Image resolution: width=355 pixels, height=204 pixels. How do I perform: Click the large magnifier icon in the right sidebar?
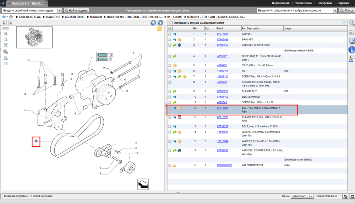pyautogui.click(x=352, y=23)
